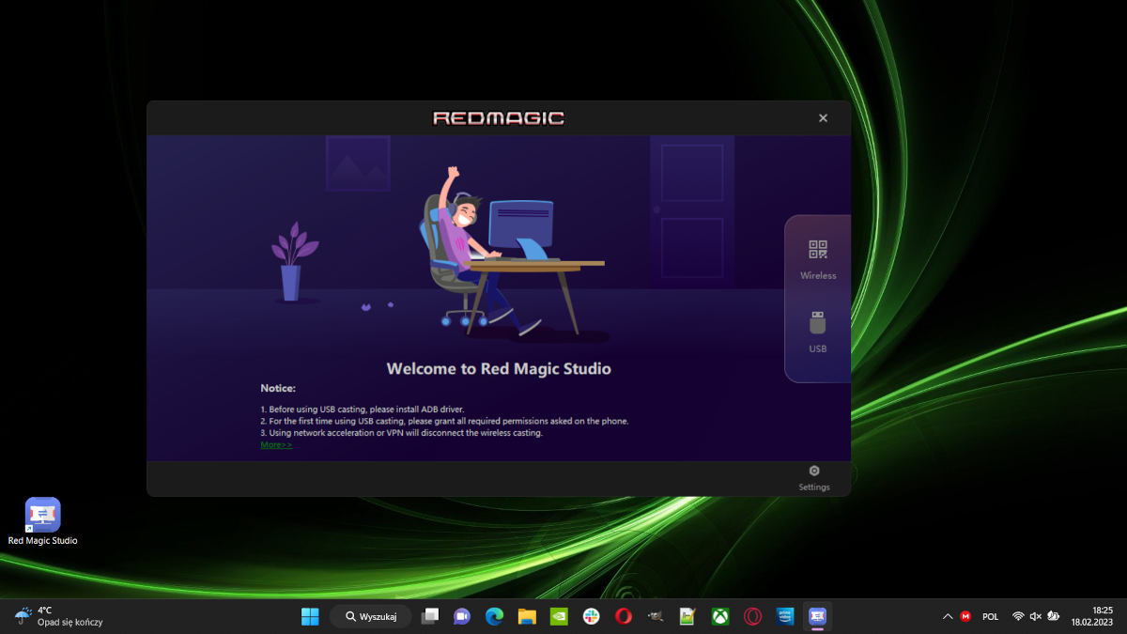The height and width of the screenshot is (634, 1127).
Task: Open the weather widget showing 4°C
Action: (58, 616)
